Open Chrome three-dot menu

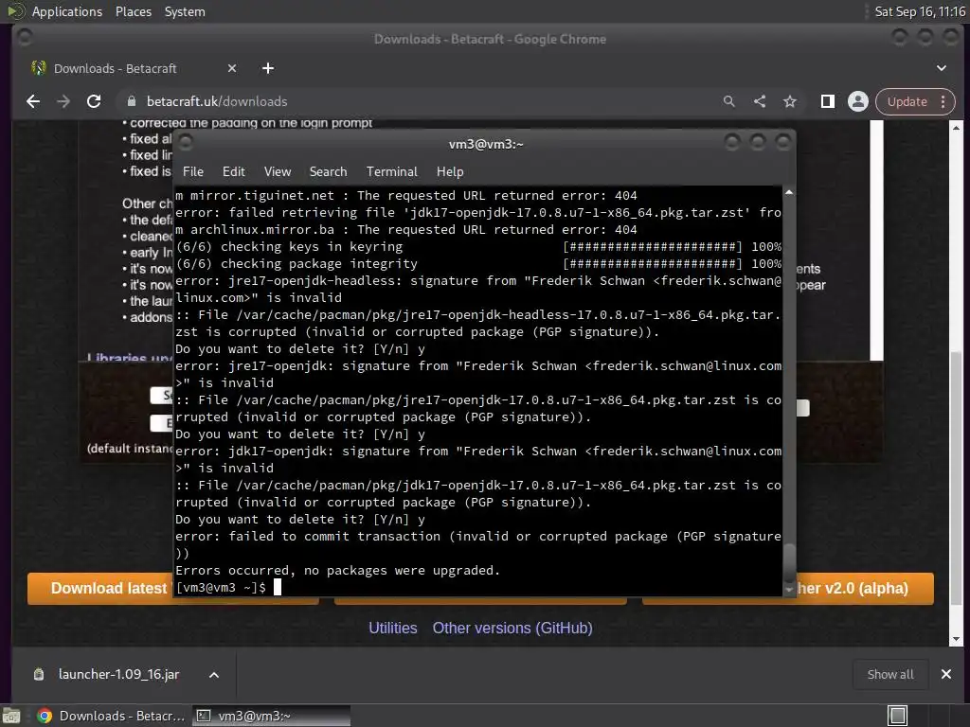pyautogui.click(x=943, y=101)
